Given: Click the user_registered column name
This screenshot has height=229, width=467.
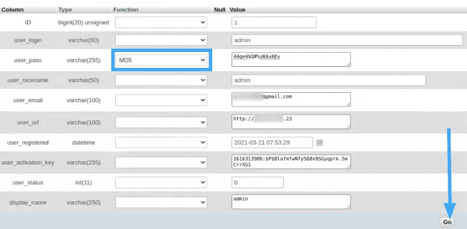Looking at the screenshot, I should (x=28, y=142).
